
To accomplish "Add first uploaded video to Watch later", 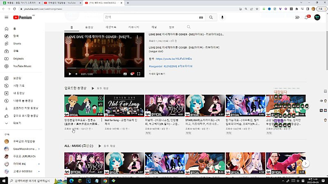I will point(100,98).
